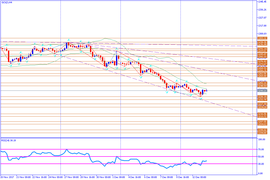This screenshot has width=270, height=180.
Task: Select the 28 Nov 16:00 time label
Action: (x=87, y=177)
